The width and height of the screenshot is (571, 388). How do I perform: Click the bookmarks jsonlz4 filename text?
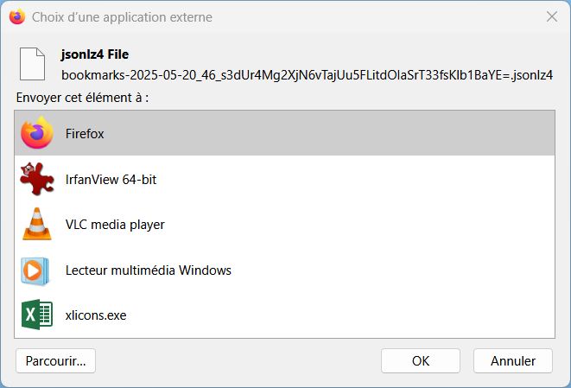[x=307, y=75]
